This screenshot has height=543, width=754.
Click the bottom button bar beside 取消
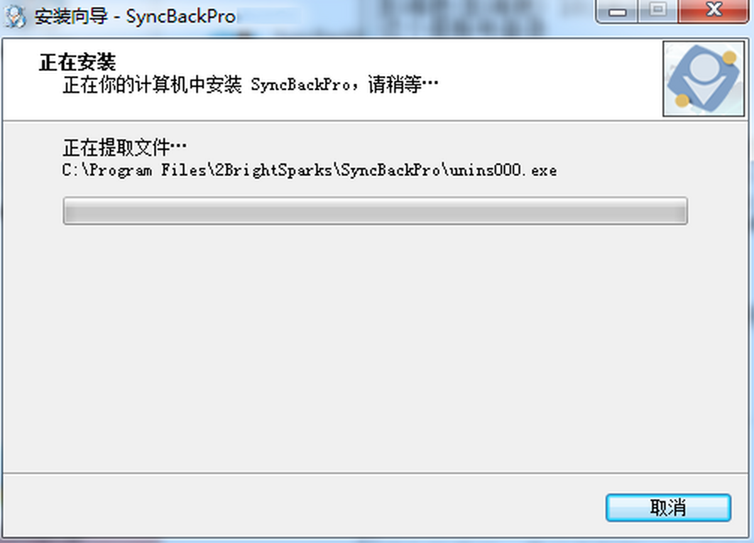point(302,507)
